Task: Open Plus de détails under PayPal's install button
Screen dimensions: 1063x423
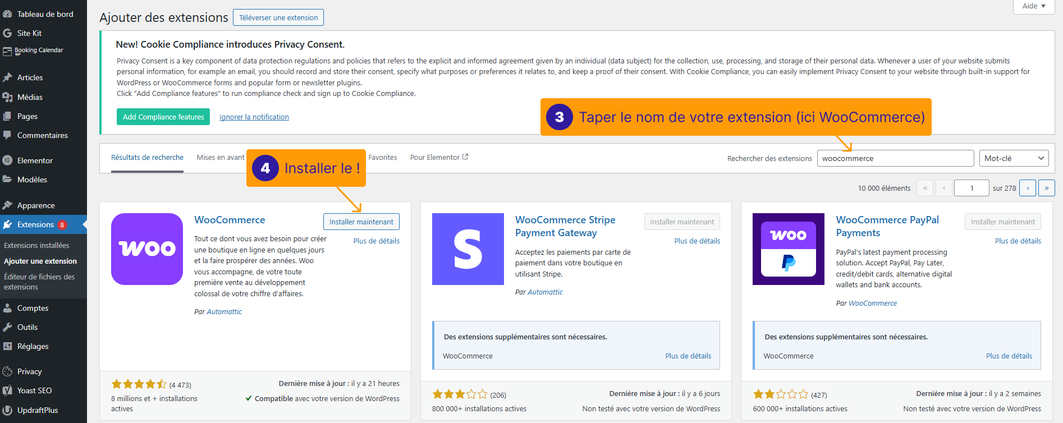Action: point(1018,241)
